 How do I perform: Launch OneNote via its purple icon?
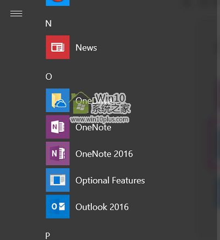tap(58, 127)
